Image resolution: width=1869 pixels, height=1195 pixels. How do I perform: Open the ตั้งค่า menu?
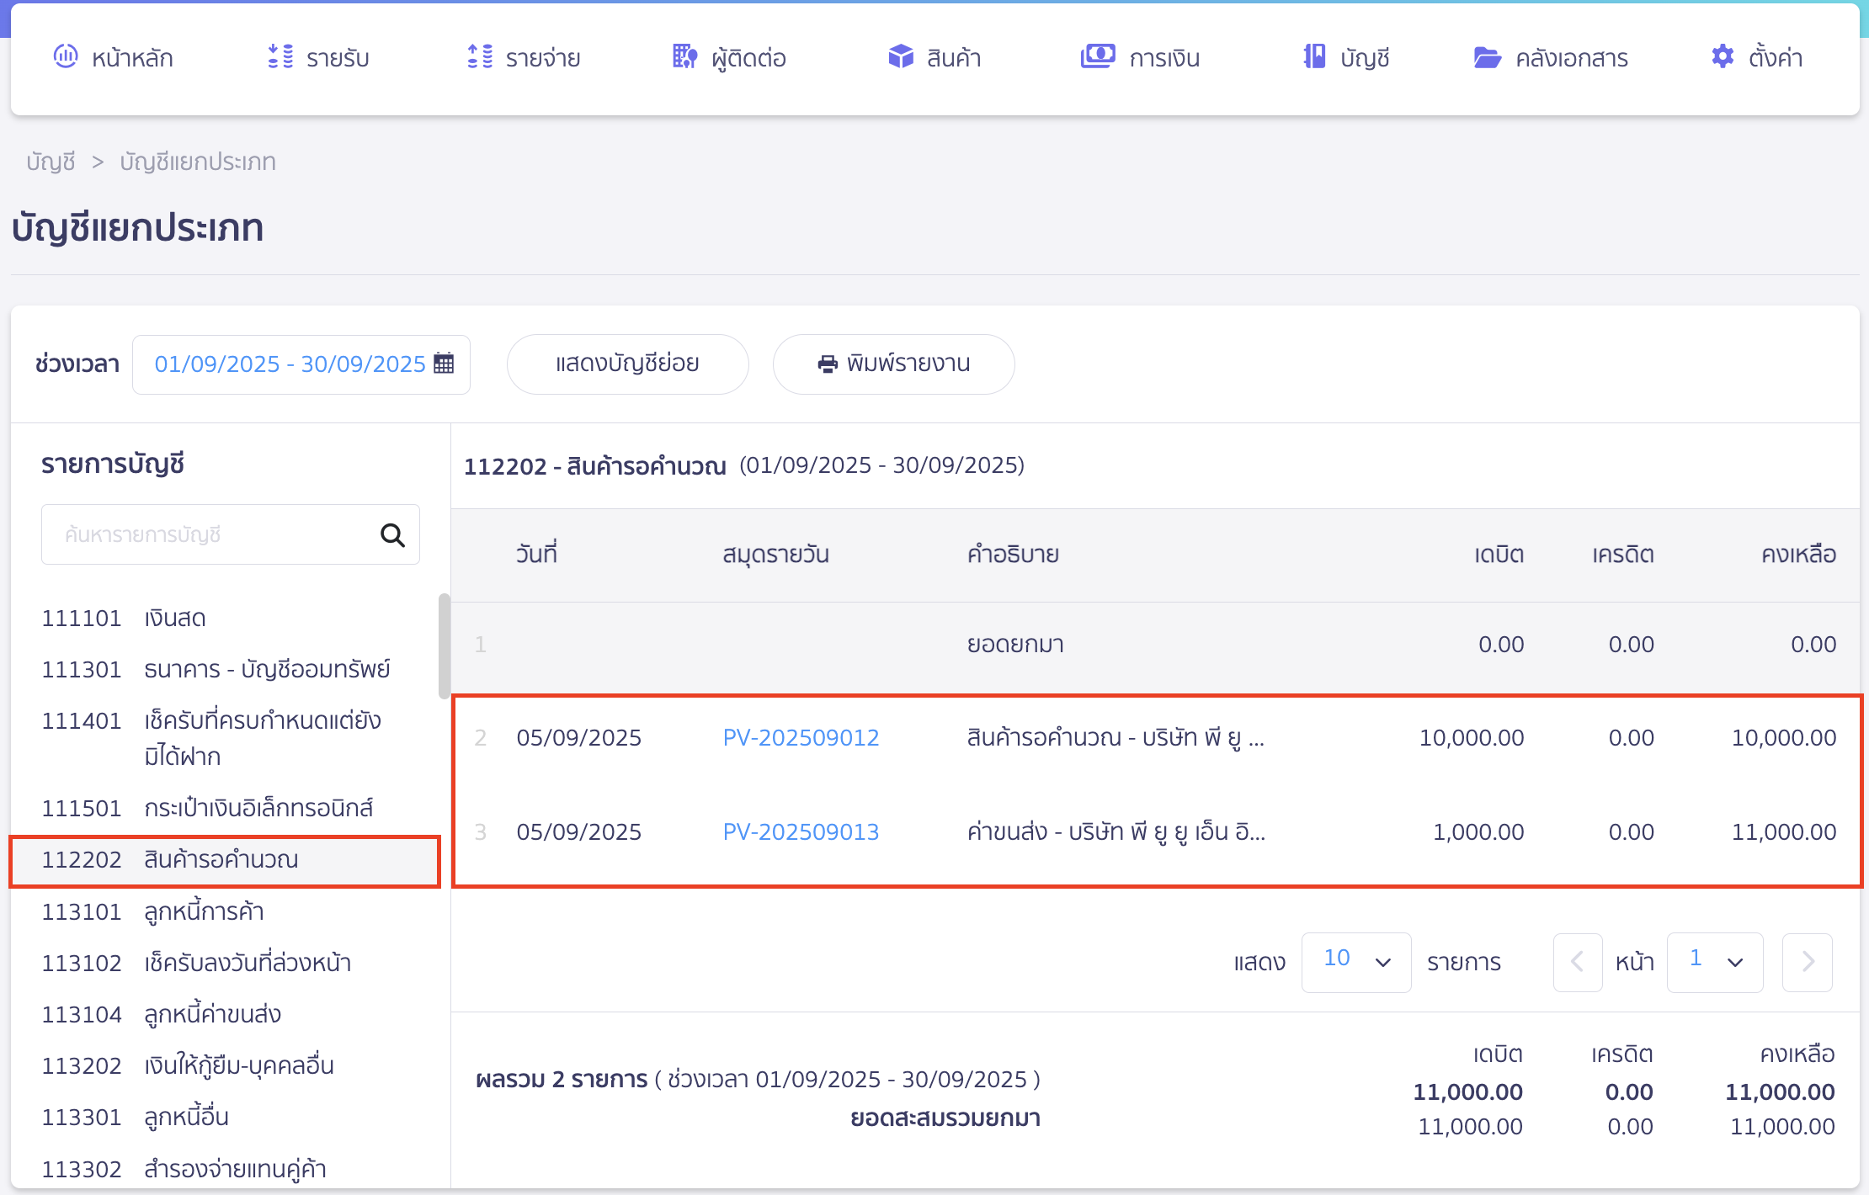1757,57
